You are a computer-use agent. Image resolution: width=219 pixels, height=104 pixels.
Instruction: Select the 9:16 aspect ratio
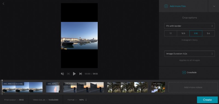pos(196,33)
